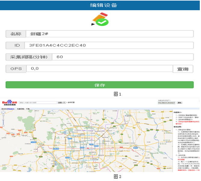The width and height of the screenshot is (201, 181).
Task: Click the 百度一下 search button
Action: coord(61,102)
